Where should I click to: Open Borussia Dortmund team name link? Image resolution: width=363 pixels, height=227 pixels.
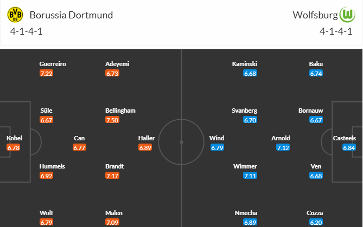tap(71, 15)
